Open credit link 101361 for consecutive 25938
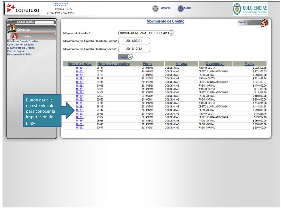Image resolution: width=281 pixels, height=211 pixels. pyautogui.click(x=80, y=113)
